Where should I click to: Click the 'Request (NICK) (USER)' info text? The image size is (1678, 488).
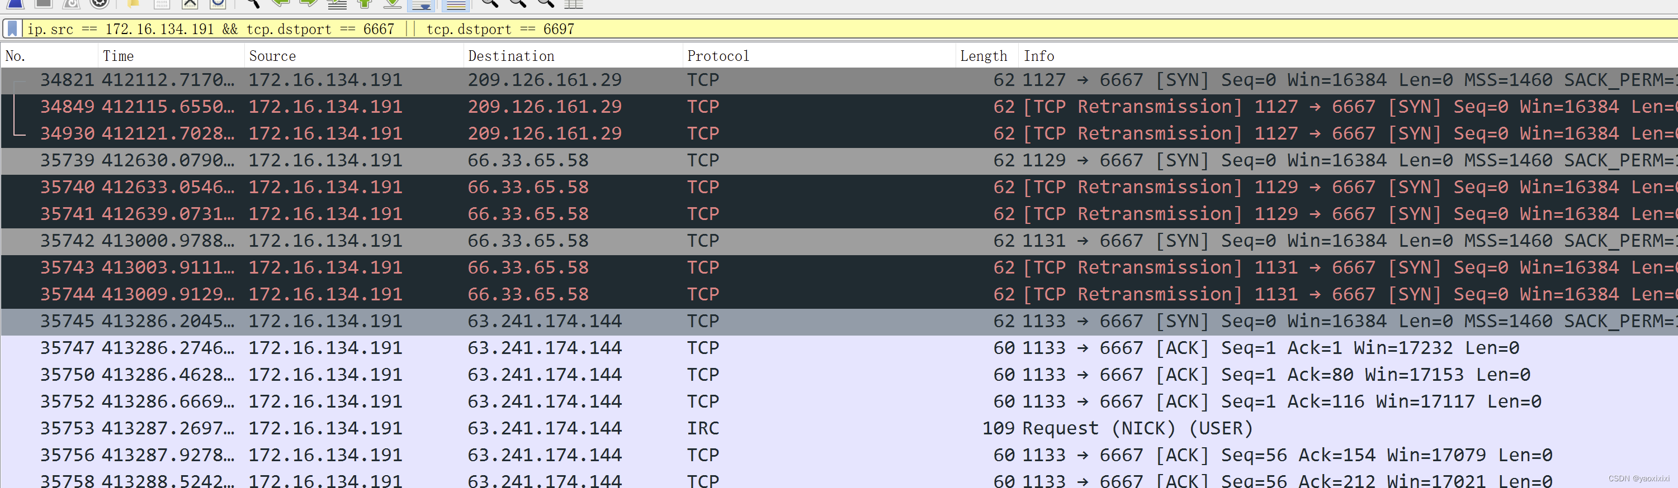1138,428
